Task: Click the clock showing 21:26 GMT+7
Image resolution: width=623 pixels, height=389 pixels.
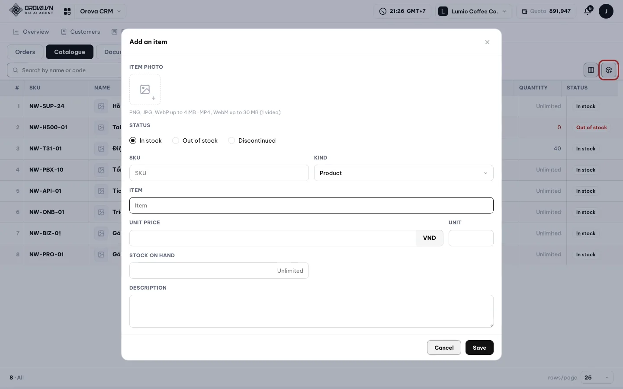Action: click(402, 11)
